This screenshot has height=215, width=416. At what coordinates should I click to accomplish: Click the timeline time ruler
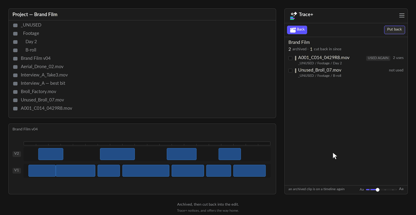click(x=147, y=143)
